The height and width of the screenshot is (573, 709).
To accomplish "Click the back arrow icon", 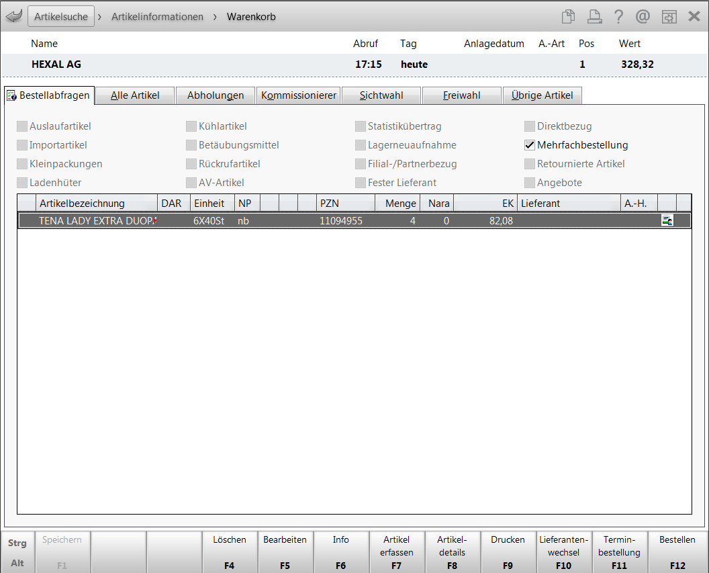I will [x=14, y=16].
